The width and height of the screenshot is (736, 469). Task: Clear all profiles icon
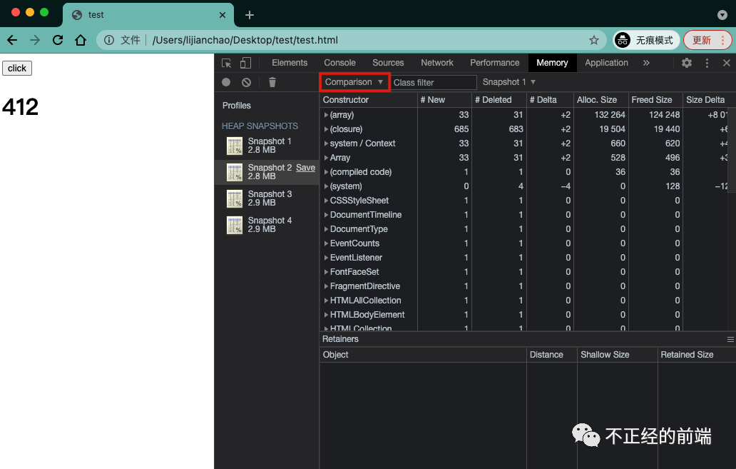[x=247, y=82]
